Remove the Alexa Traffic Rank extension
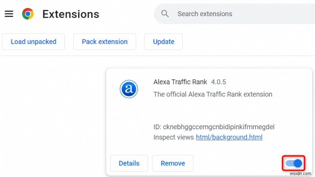Image resolution: width=315 pixels, height=177 pixels. click(173, 163)
